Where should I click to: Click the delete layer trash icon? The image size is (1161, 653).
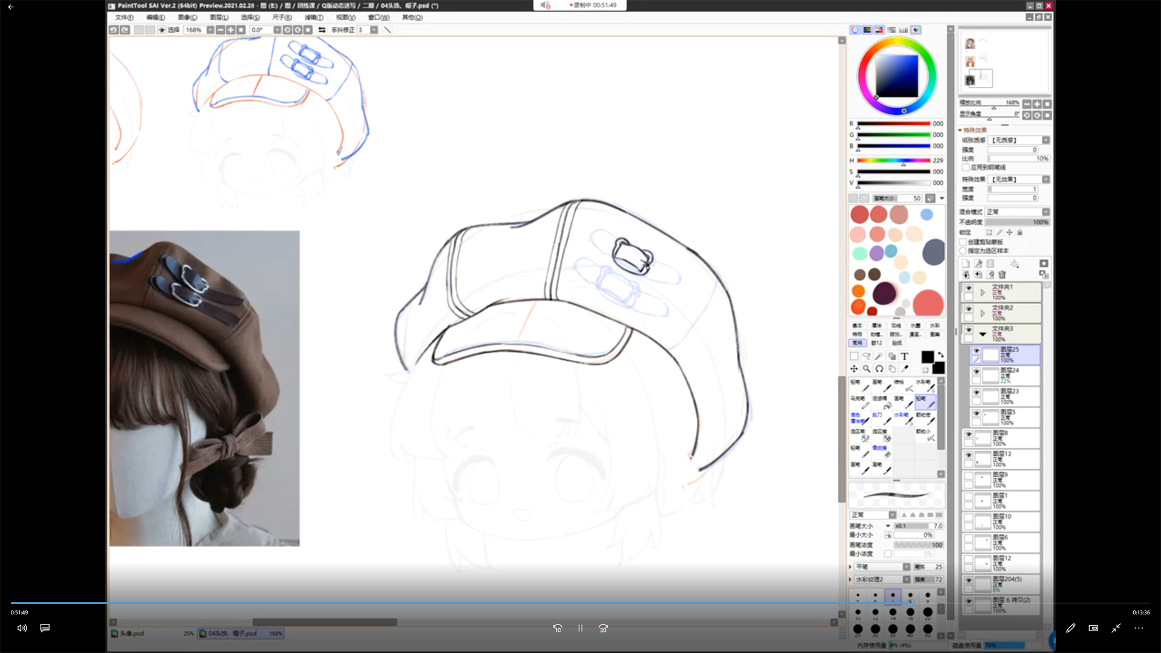point(1002,275)
